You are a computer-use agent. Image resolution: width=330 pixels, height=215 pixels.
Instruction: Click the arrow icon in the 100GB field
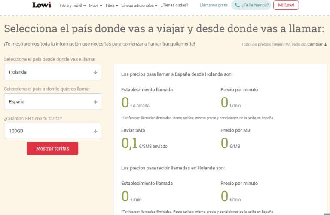[x=95, y=132]
